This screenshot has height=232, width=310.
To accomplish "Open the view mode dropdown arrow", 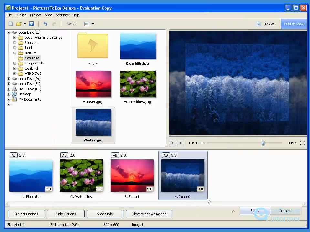I will pos(93,24).
